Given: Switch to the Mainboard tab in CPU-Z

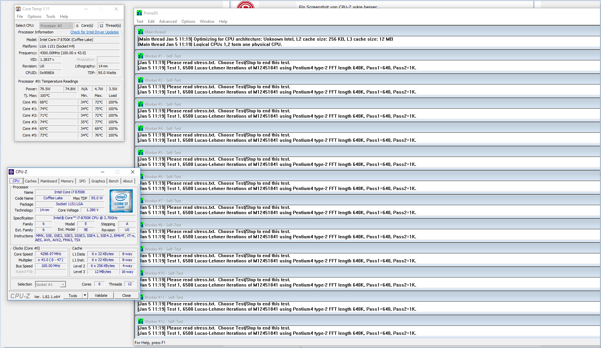Looking at the screenshot, I should tap(49, 181).
